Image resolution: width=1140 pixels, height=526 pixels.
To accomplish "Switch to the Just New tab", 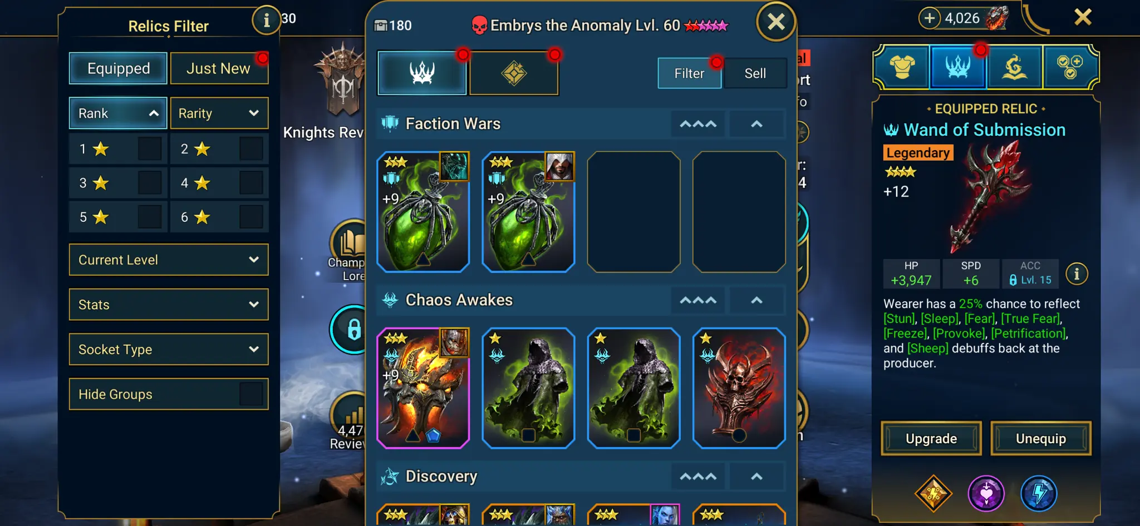I will click(219, 68).
